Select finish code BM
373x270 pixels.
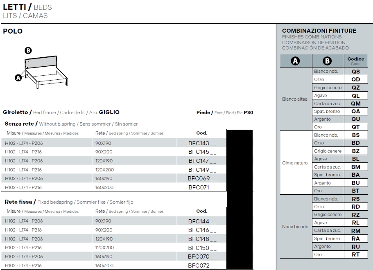tap(356, 167)
